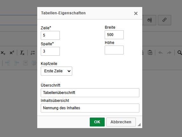Click the remove formatting icon
Viewport: 182px width, 137px height.
tap(22, 53)
